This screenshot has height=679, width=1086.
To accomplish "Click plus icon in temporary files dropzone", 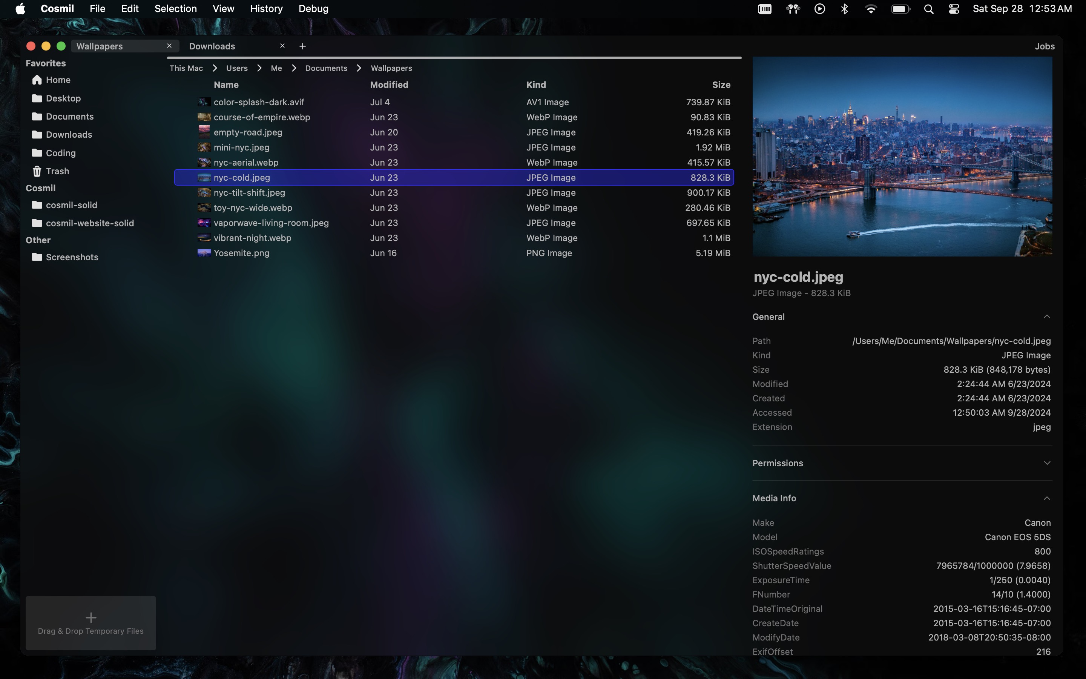I will click(x=90, y=618).
